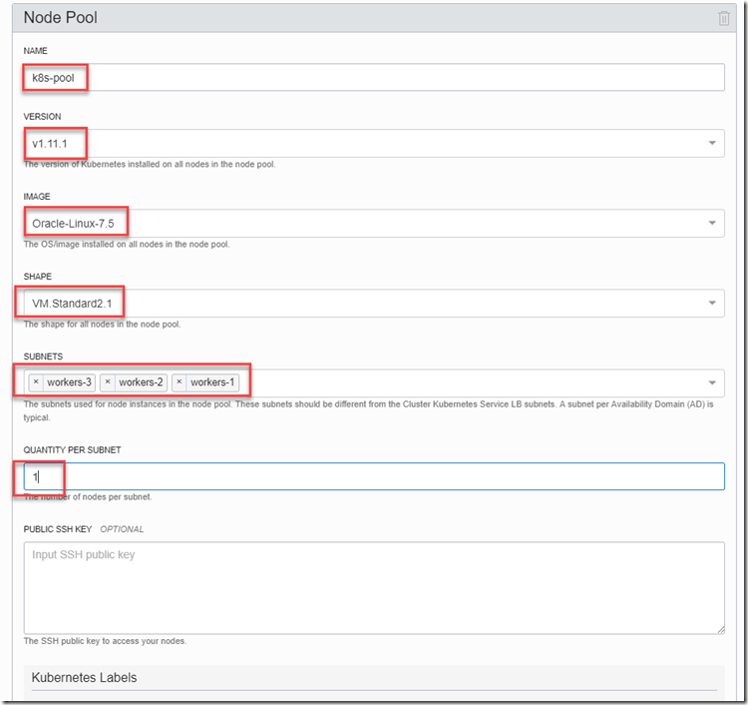The width and height of the screenshot is (748, 705).
Task: Click the Kubernetes Labels section heading
Action: 84,677
